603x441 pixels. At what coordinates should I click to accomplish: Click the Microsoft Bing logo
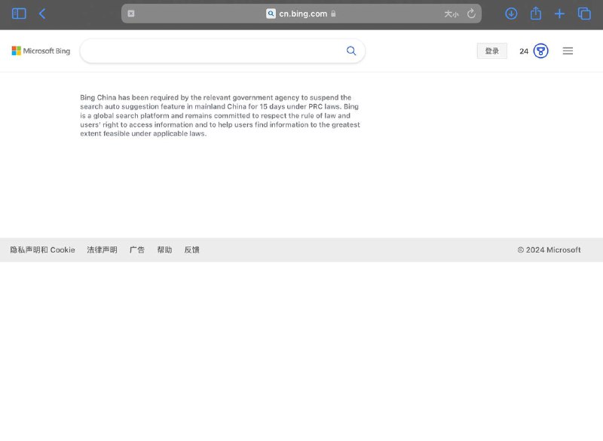point(39,51)
